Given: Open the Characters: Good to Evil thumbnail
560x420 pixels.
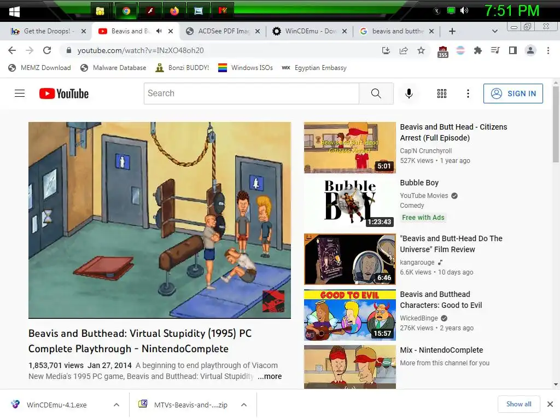Looking at the screenshot, I should (349, 315).
